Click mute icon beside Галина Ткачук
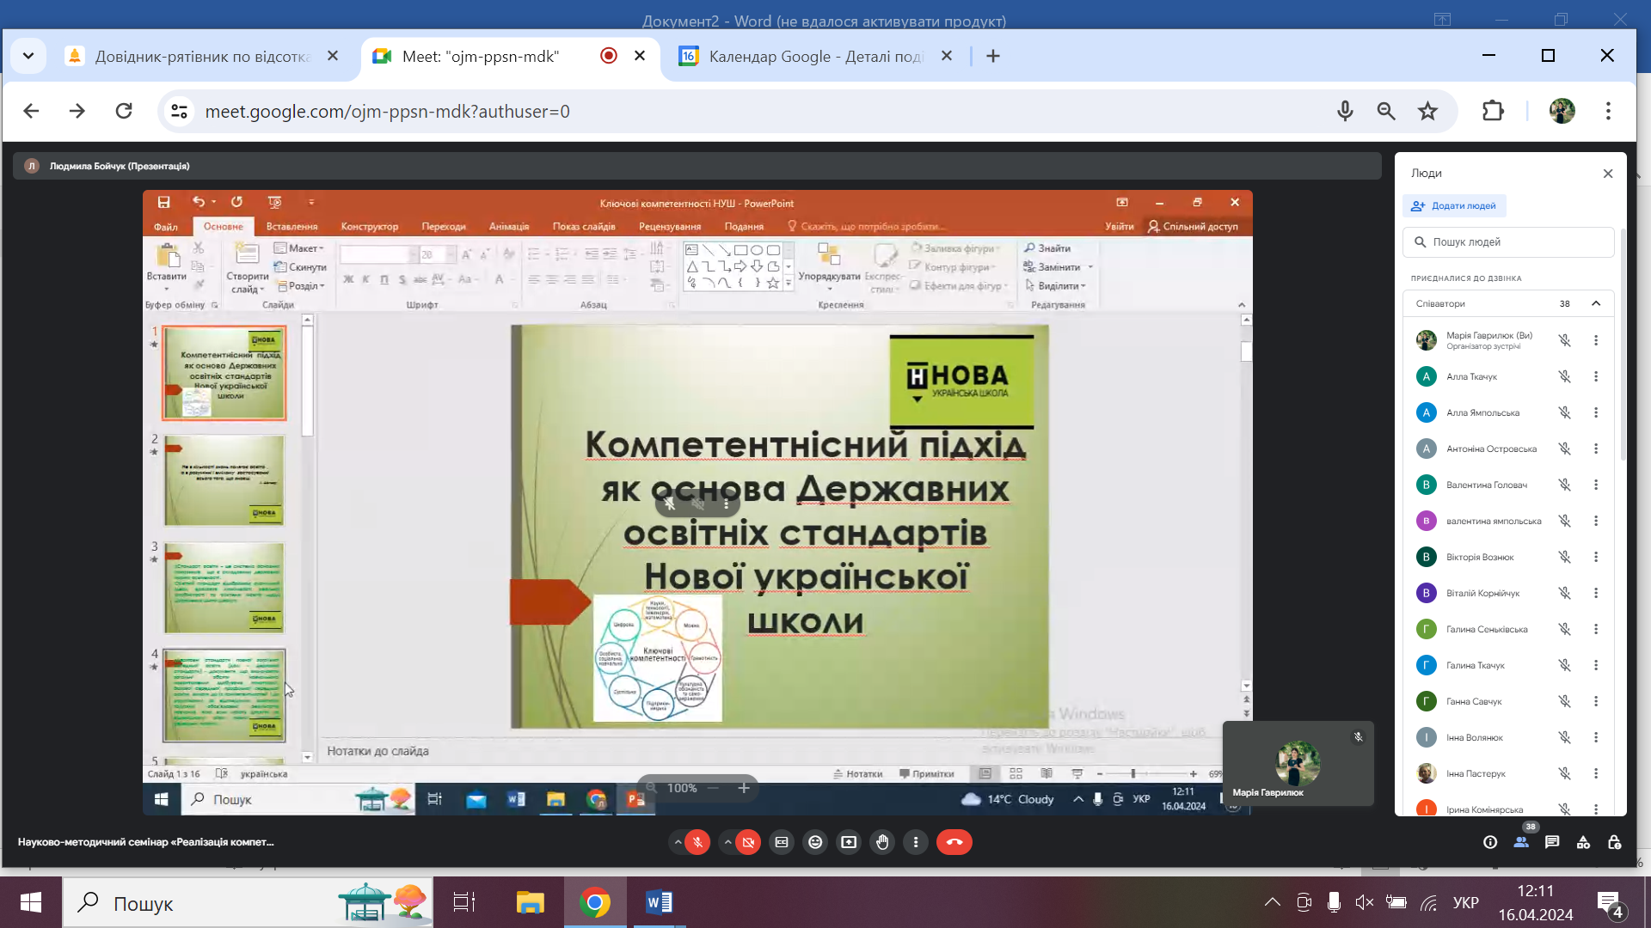This screenshot has width=1651, height=928. (x=1565, y=665)
